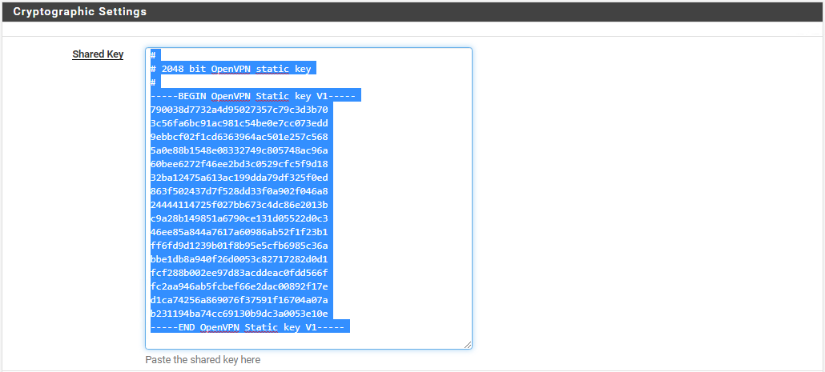Click key line starting with 60bee627

pos(239,165)
